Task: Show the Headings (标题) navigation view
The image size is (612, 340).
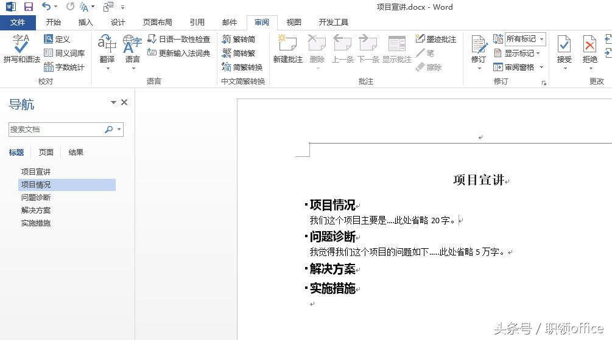Action: click(x=16, y=153)
